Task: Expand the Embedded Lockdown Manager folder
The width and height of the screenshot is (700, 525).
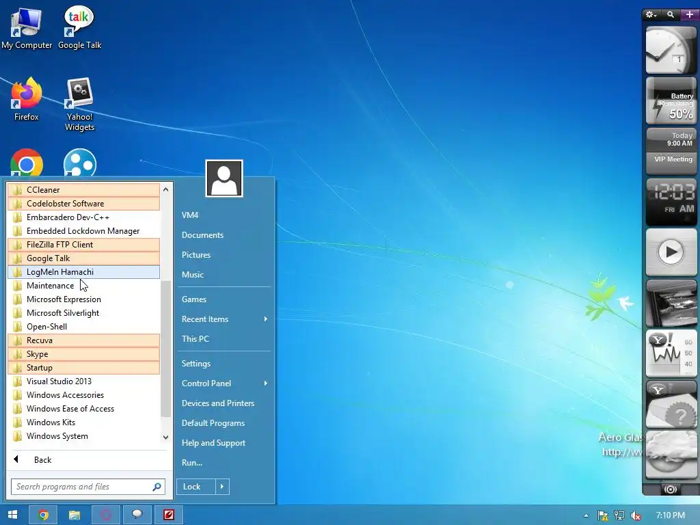Action: click(x=83, y=231)
